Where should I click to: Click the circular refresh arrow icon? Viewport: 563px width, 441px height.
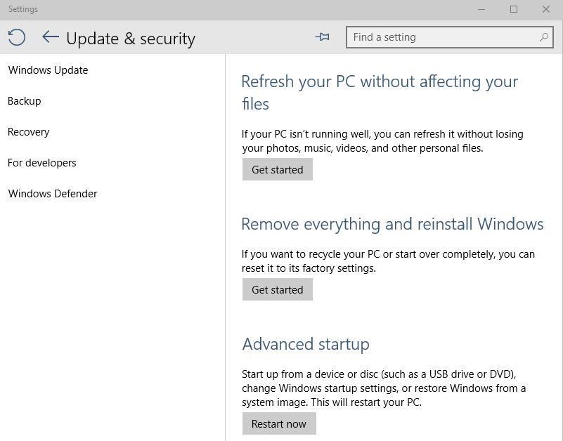pos(16,37)
